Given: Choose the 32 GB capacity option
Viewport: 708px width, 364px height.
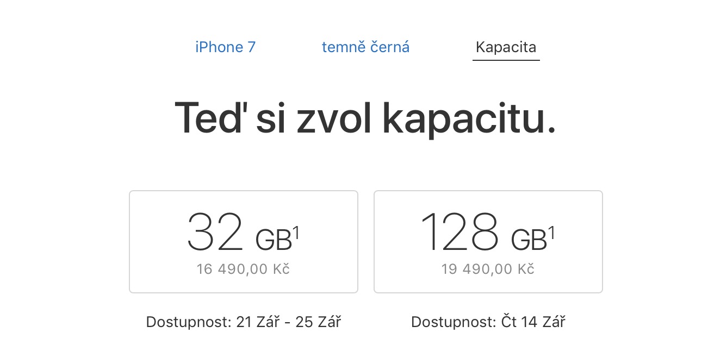Looking at the screenshot, I should [x=243, y=241].
